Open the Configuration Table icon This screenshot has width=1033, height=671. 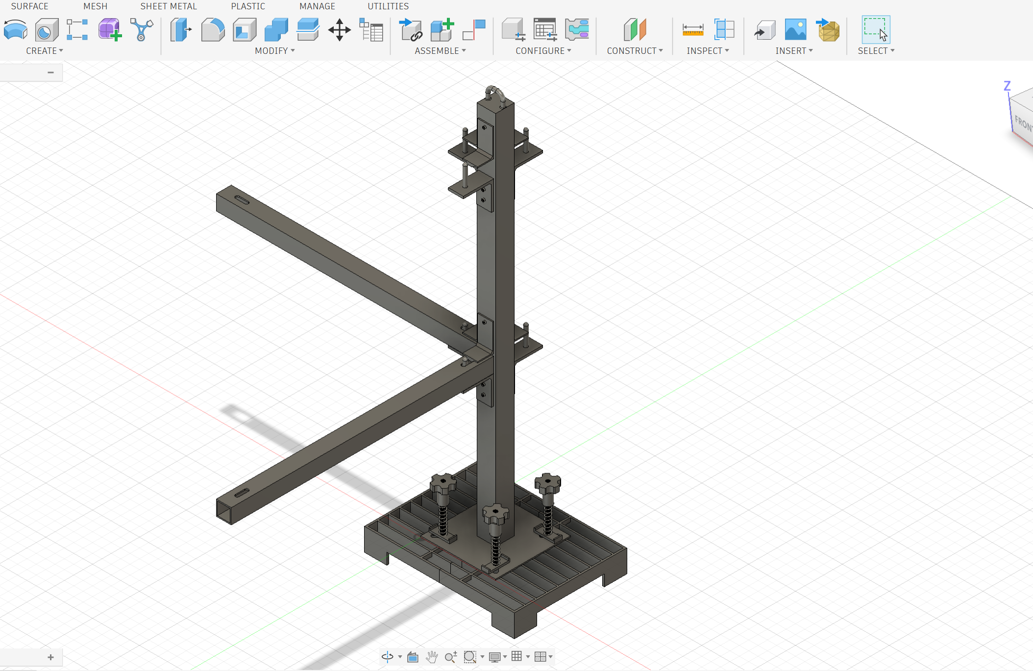click(x=545, y=30)
